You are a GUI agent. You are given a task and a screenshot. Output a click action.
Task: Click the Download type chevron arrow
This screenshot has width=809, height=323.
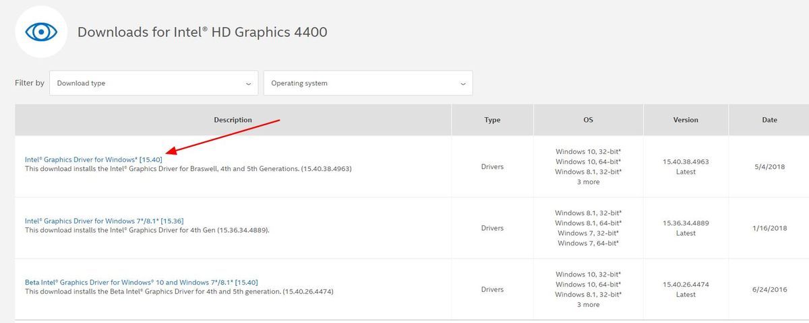(x=248, y=84)
